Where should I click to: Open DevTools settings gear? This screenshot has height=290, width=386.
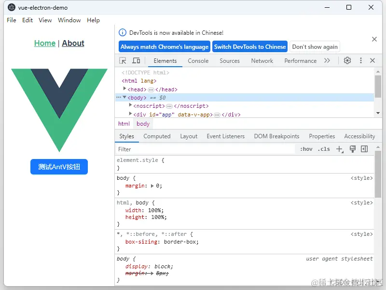(347, 61)
